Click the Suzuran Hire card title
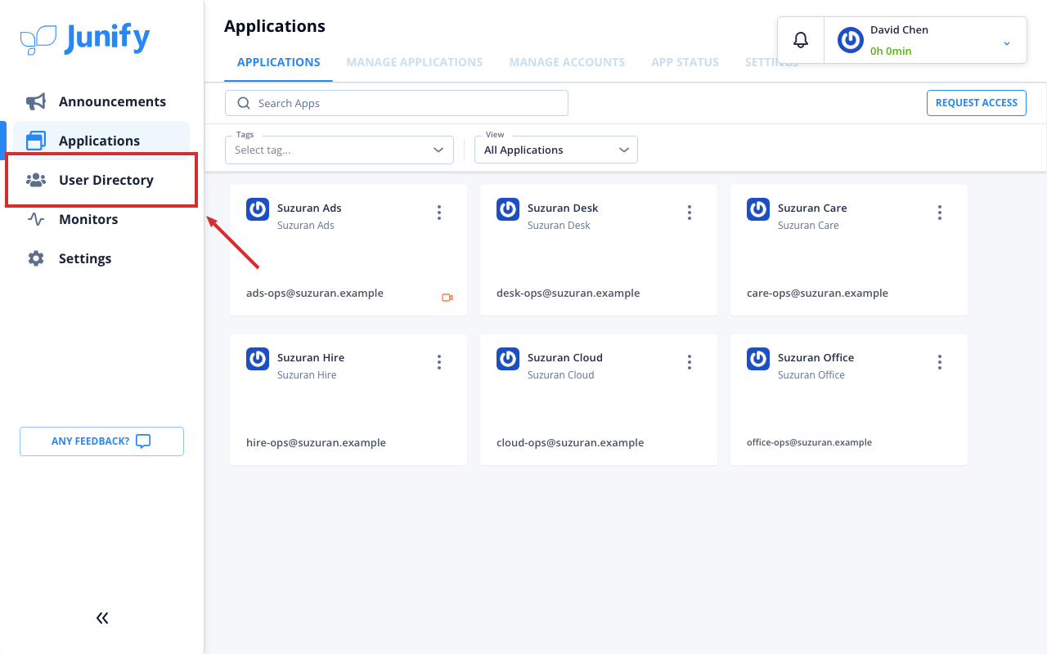This screenshot has height=654, width=1047. (311, 357)
